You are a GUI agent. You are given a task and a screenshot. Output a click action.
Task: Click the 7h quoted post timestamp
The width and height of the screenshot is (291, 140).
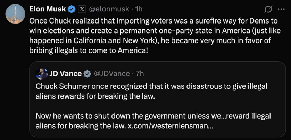pos(140,74)
